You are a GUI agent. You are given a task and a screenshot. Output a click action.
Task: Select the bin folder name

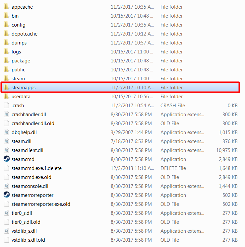15,16
